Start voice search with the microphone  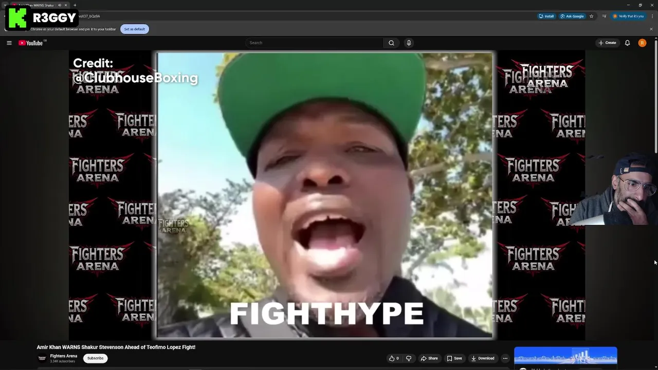click(409, 43)
